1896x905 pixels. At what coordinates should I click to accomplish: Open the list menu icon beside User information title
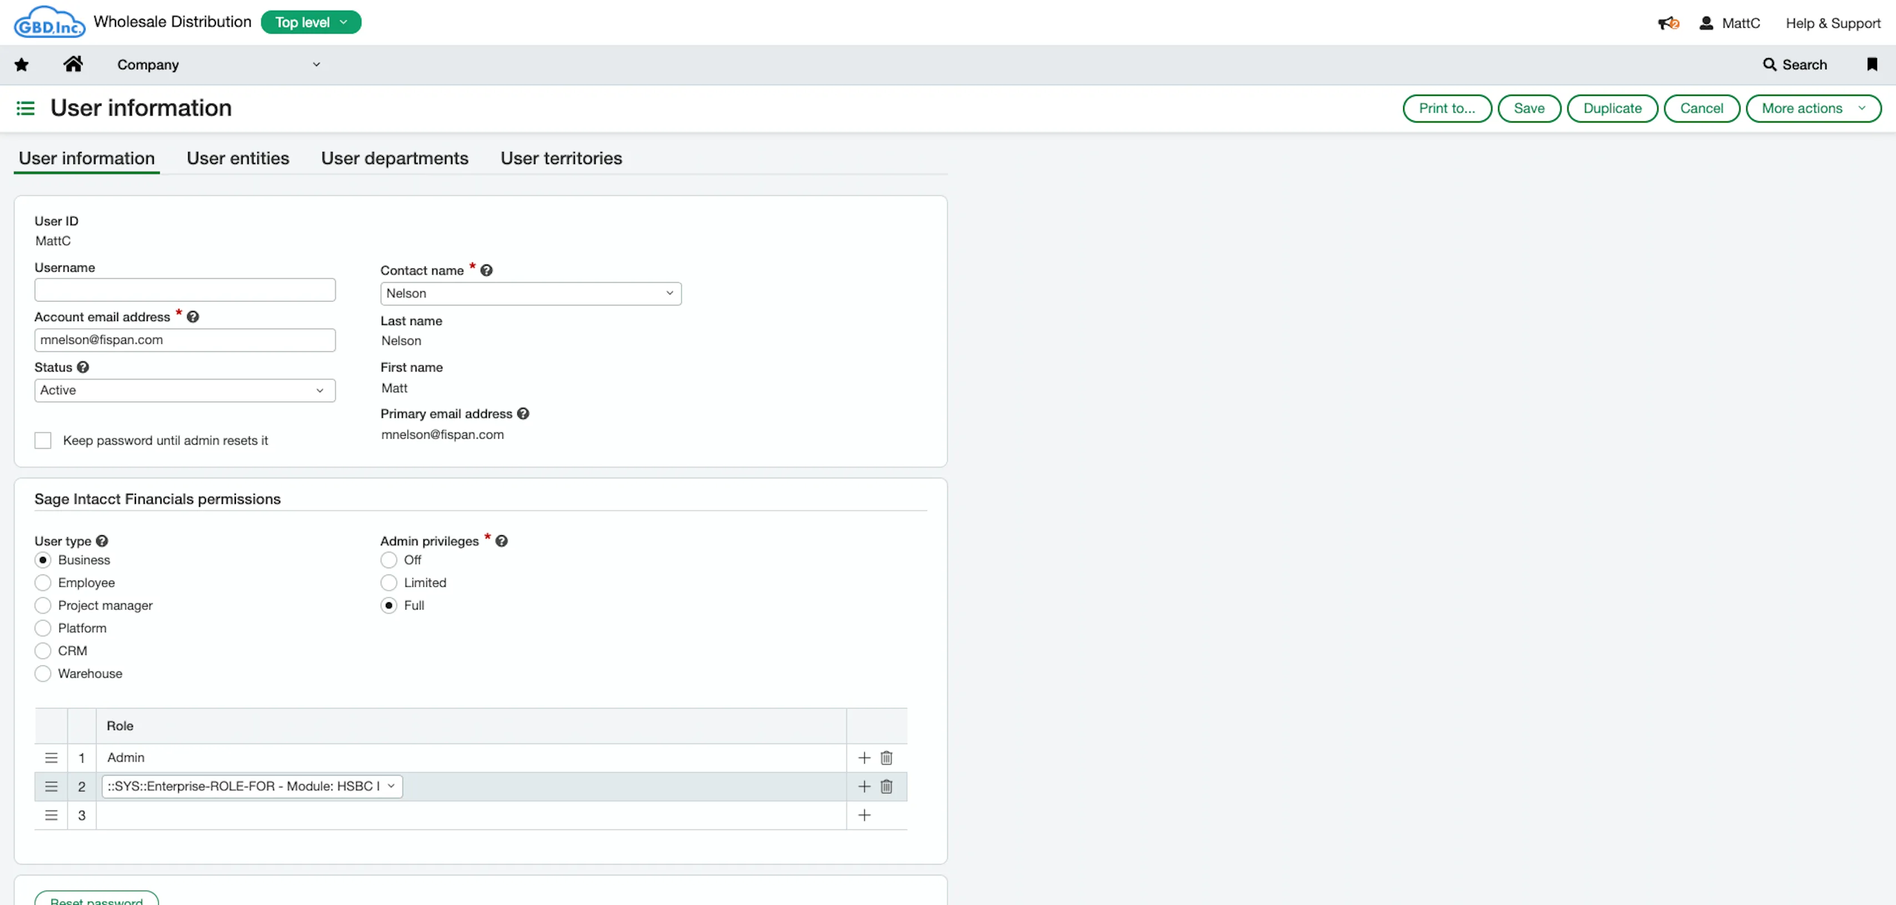pos(25,108)
